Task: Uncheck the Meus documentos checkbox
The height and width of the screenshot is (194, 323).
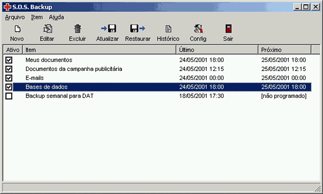Action: [x=9, y=60]
